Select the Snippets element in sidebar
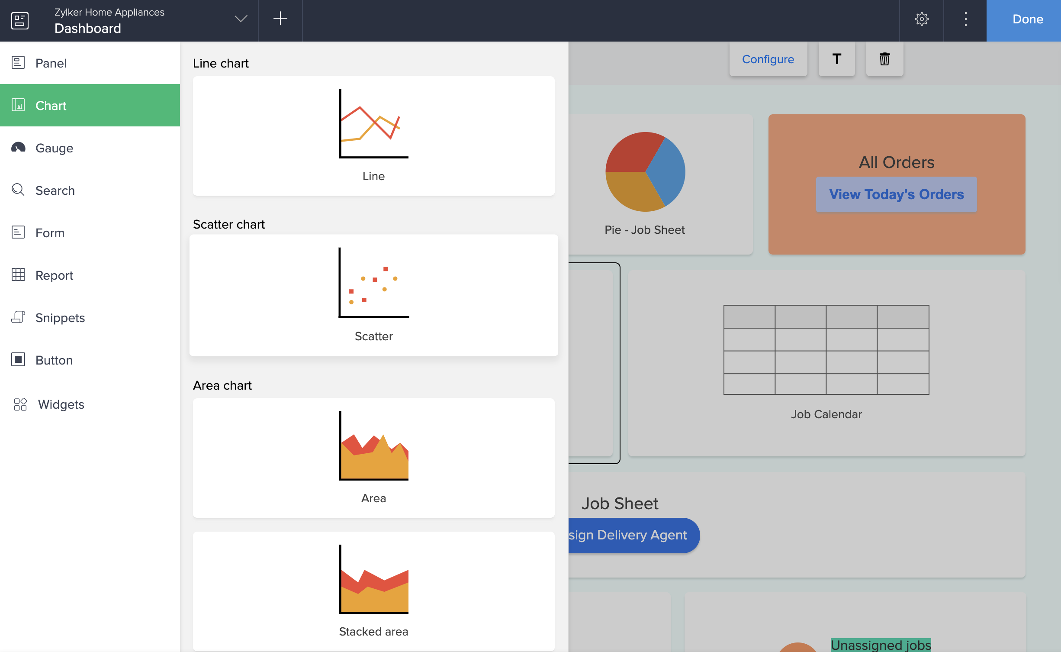 pyautogui.click(x=60, y=318)
